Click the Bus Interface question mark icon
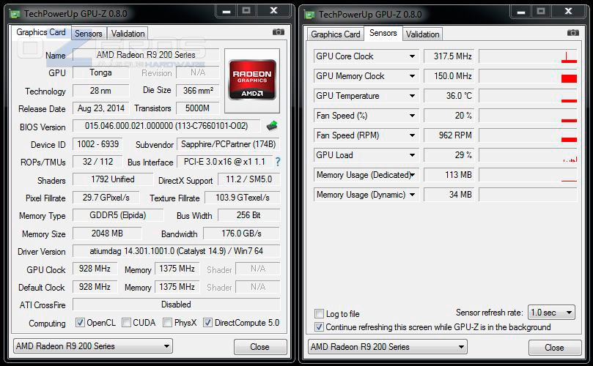Screen dimensions: 593x366 click(x=278, y=162)
